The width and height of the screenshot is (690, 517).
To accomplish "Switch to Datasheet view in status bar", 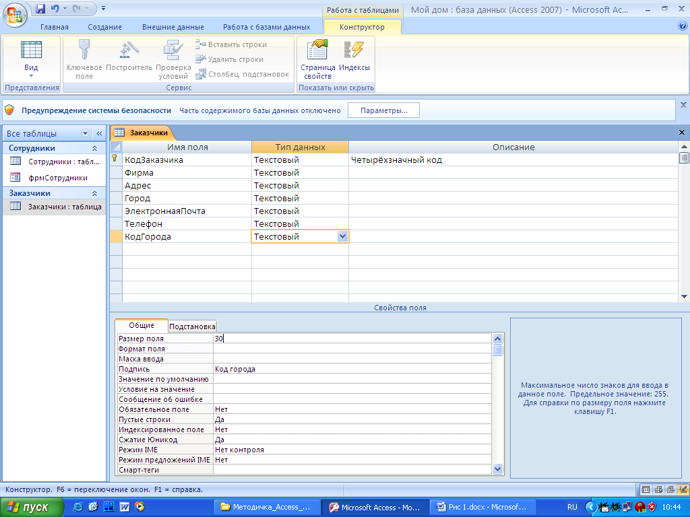I will (646, 489).
